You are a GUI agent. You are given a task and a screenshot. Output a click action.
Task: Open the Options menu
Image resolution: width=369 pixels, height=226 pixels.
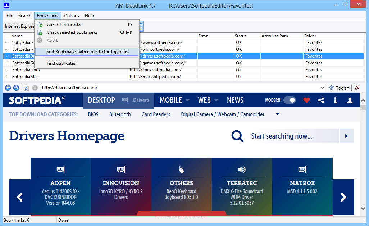72,16
